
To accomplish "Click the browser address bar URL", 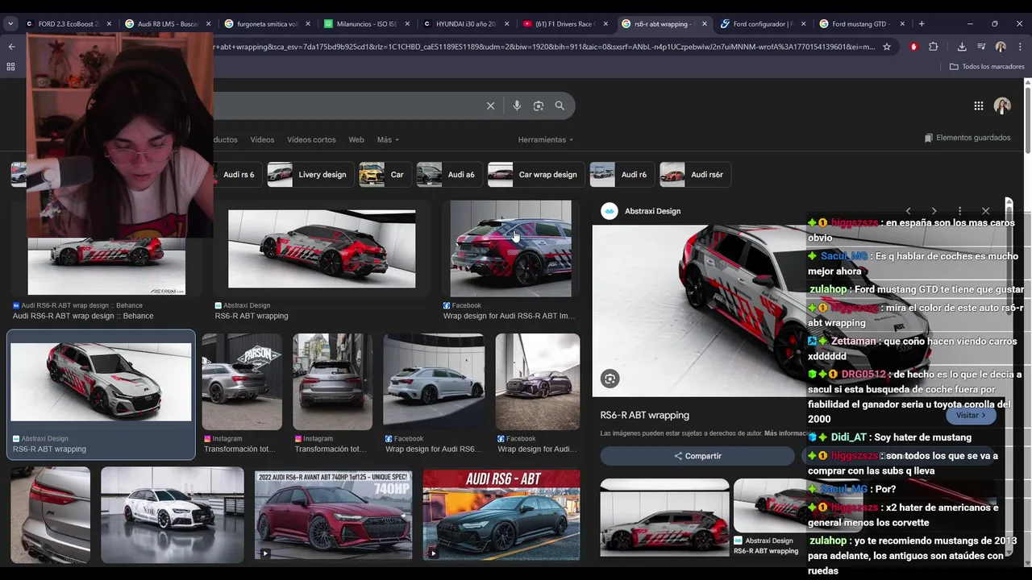I will 544,47.
